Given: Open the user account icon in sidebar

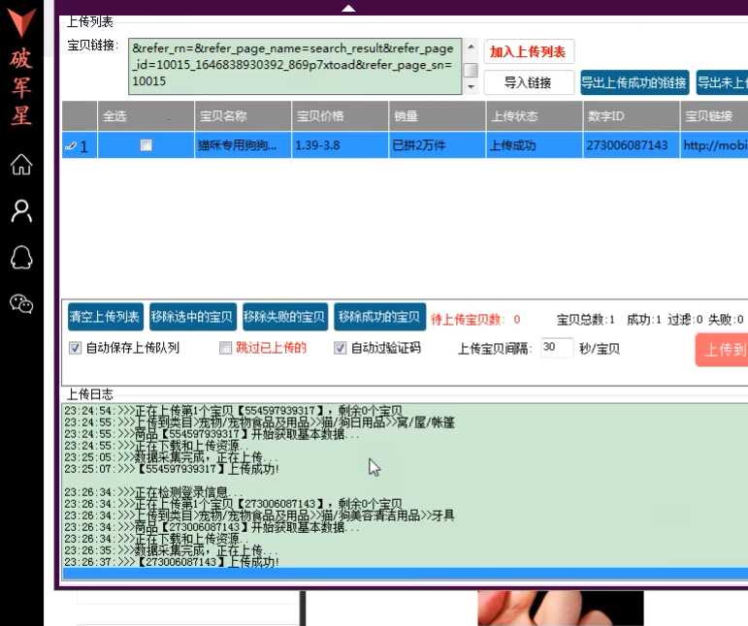Looking at the screenshot, I should click(21, 211).
